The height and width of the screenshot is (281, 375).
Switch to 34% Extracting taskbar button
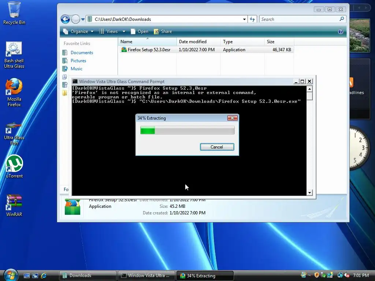205,276
